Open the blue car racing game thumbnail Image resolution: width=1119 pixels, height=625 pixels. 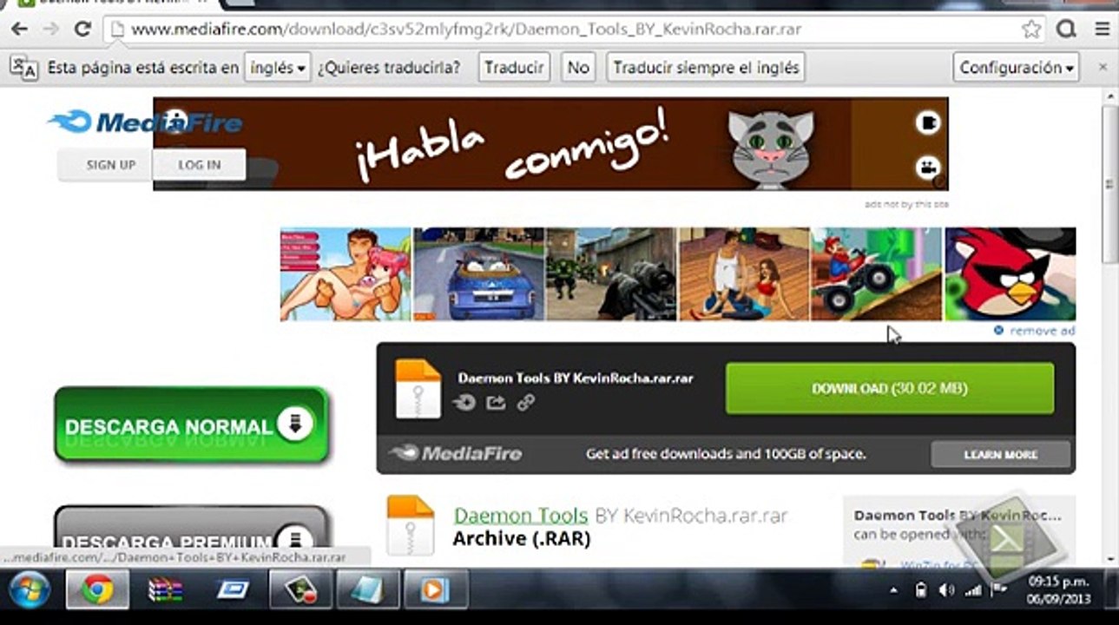[x=479, y=274]
